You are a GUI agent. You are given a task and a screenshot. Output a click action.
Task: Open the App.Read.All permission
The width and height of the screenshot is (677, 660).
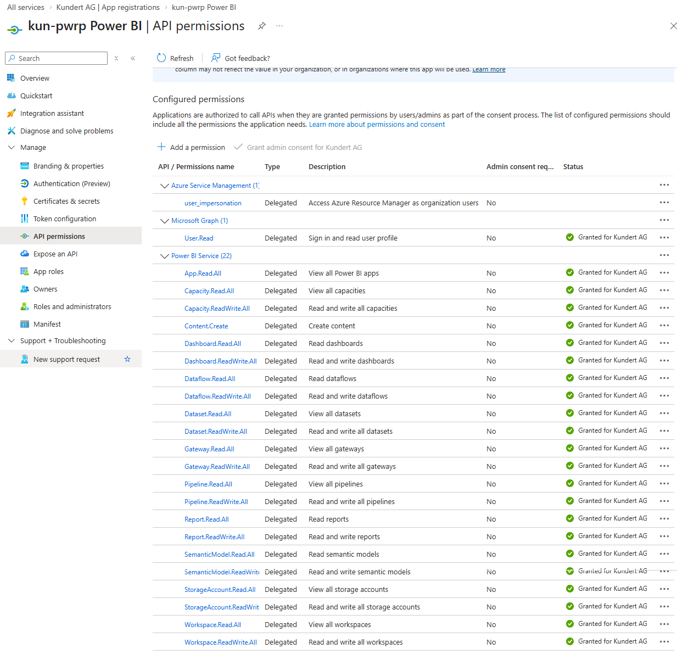click(x=203, y=273)
